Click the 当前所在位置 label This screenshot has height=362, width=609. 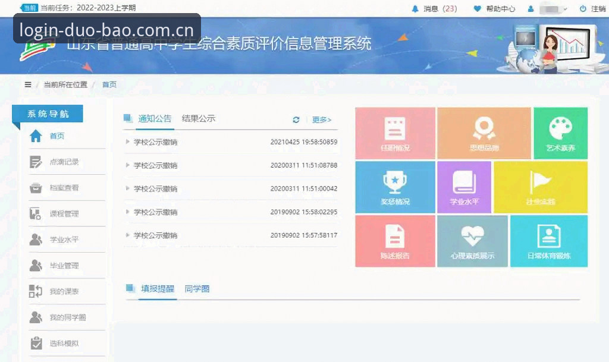pyautogui.click(x=65, y=84)
